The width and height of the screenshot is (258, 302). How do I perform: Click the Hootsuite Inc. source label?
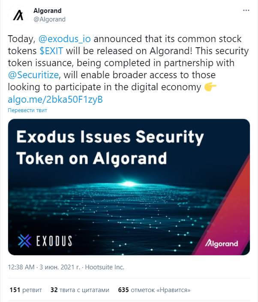click(x=105, y=267)
